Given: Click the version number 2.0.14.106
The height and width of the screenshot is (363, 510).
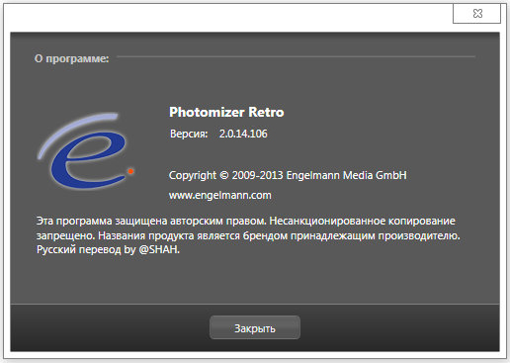Looking at the screenshot, I should (243, 134).
